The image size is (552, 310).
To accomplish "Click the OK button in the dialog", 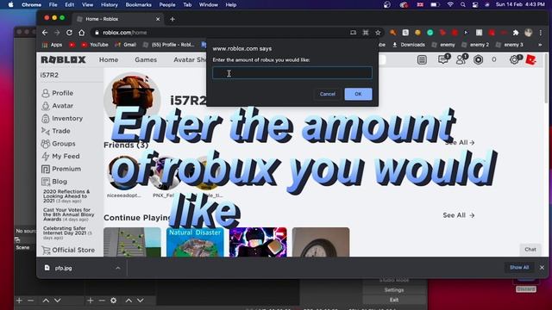I will [358, 94].
